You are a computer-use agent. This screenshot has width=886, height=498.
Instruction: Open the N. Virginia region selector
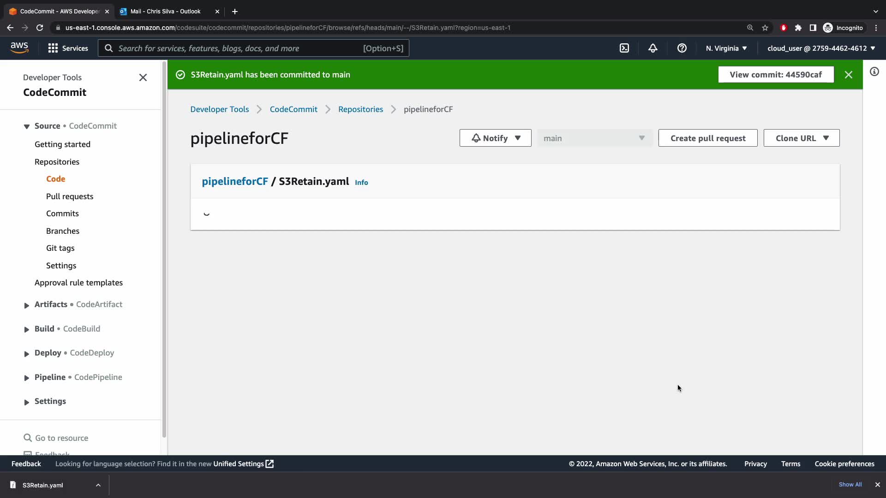(x=726, y=48)
